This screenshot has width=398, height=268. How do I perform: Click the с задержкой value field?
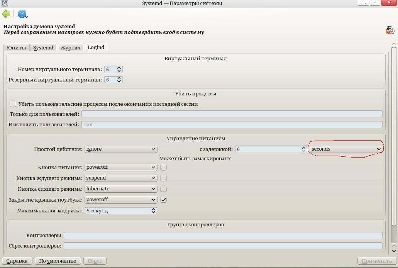pos(268,149)
